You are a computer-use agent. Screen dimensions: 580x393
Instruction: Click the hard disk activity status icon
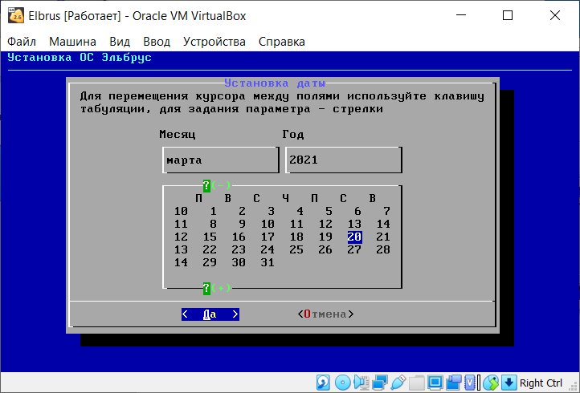tap(323, 383)
